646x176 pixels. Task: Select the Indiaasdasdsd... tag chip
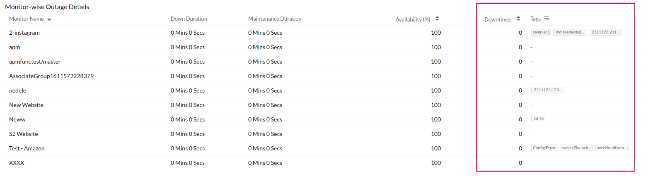tap(569, 32)
